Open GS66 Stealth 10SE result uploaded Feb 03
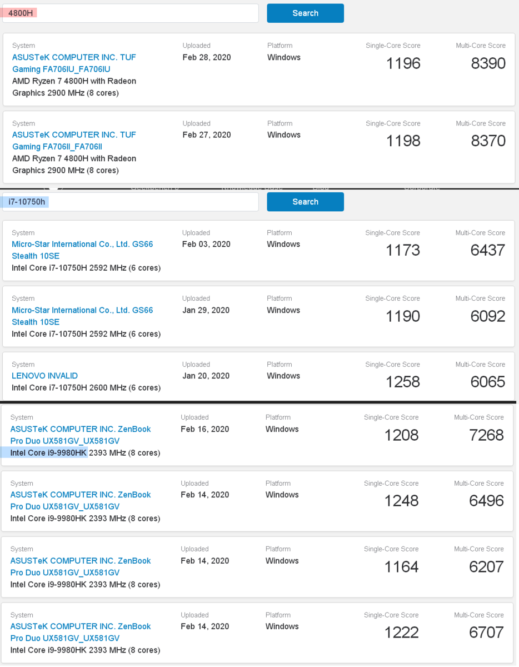This screenshot has height=667, width=519. click(x=82, y=250)
